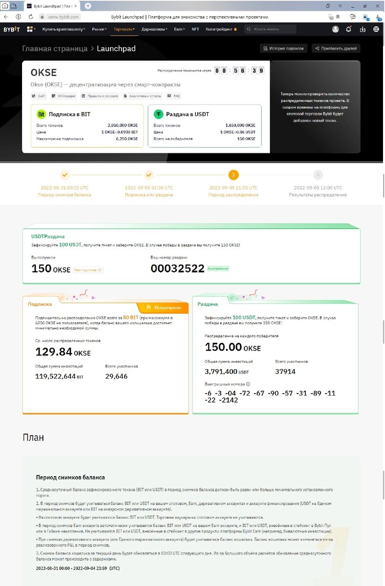The width and height of the screenshot is (385, 586).
Task: Click the 3,791,400 USDT investment value
Action: [x=227, y=371]
